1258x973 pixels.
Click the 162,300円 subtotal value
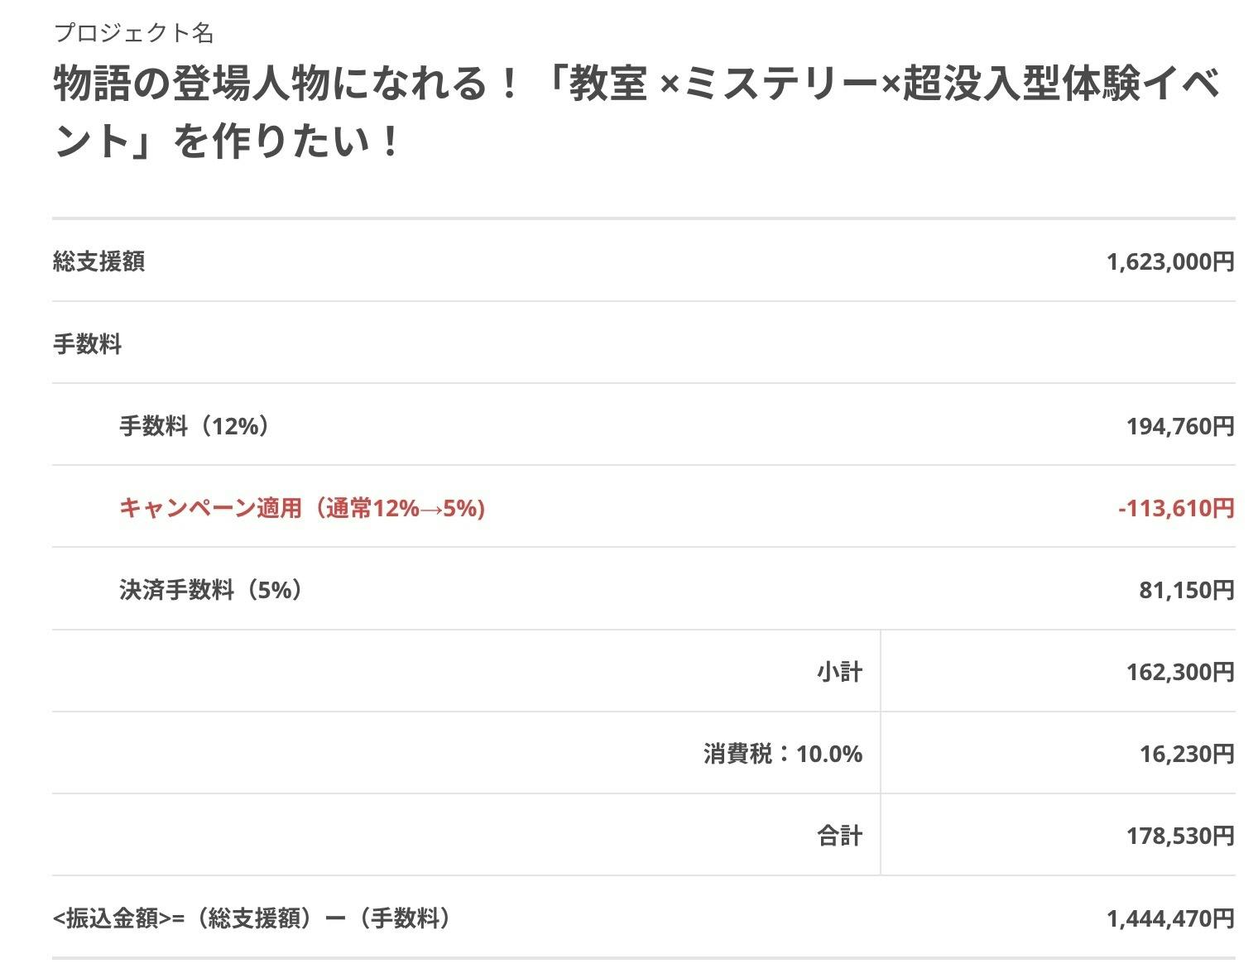click(1179, 672)
